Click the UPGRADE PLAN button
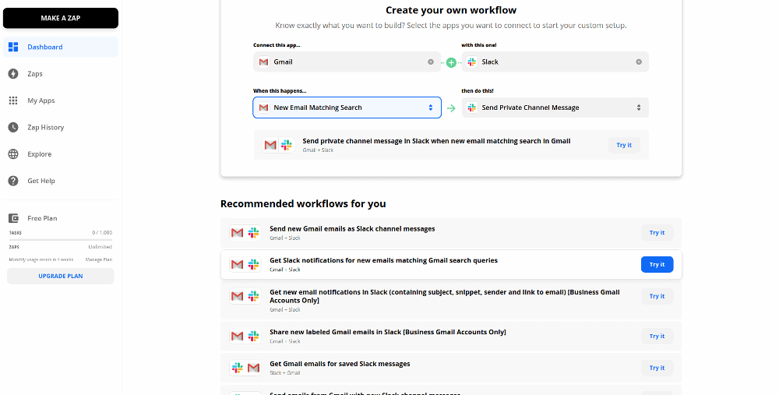The width and height of the screenshot is (779, 395). coord(61,277)
